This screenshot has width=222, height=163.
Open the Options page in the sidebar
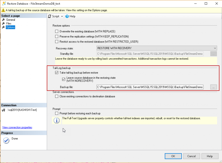(10, 27)
